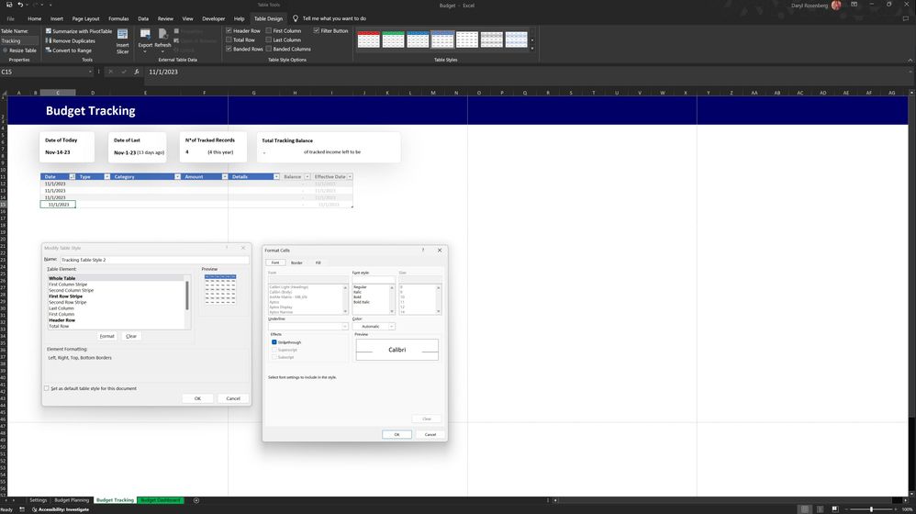Switch to Normal view icon in status bar
Image resolution: width=916 pixels, height=514 pixels.
pyautogui.click(x=804, y=509)
